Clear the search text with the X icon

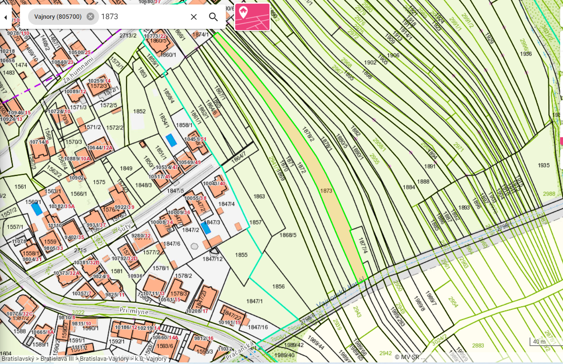coord(194,17)
